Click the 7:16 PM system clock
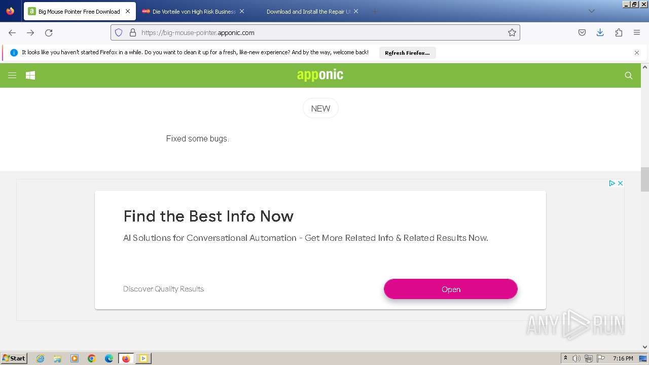 coord(623,358)
